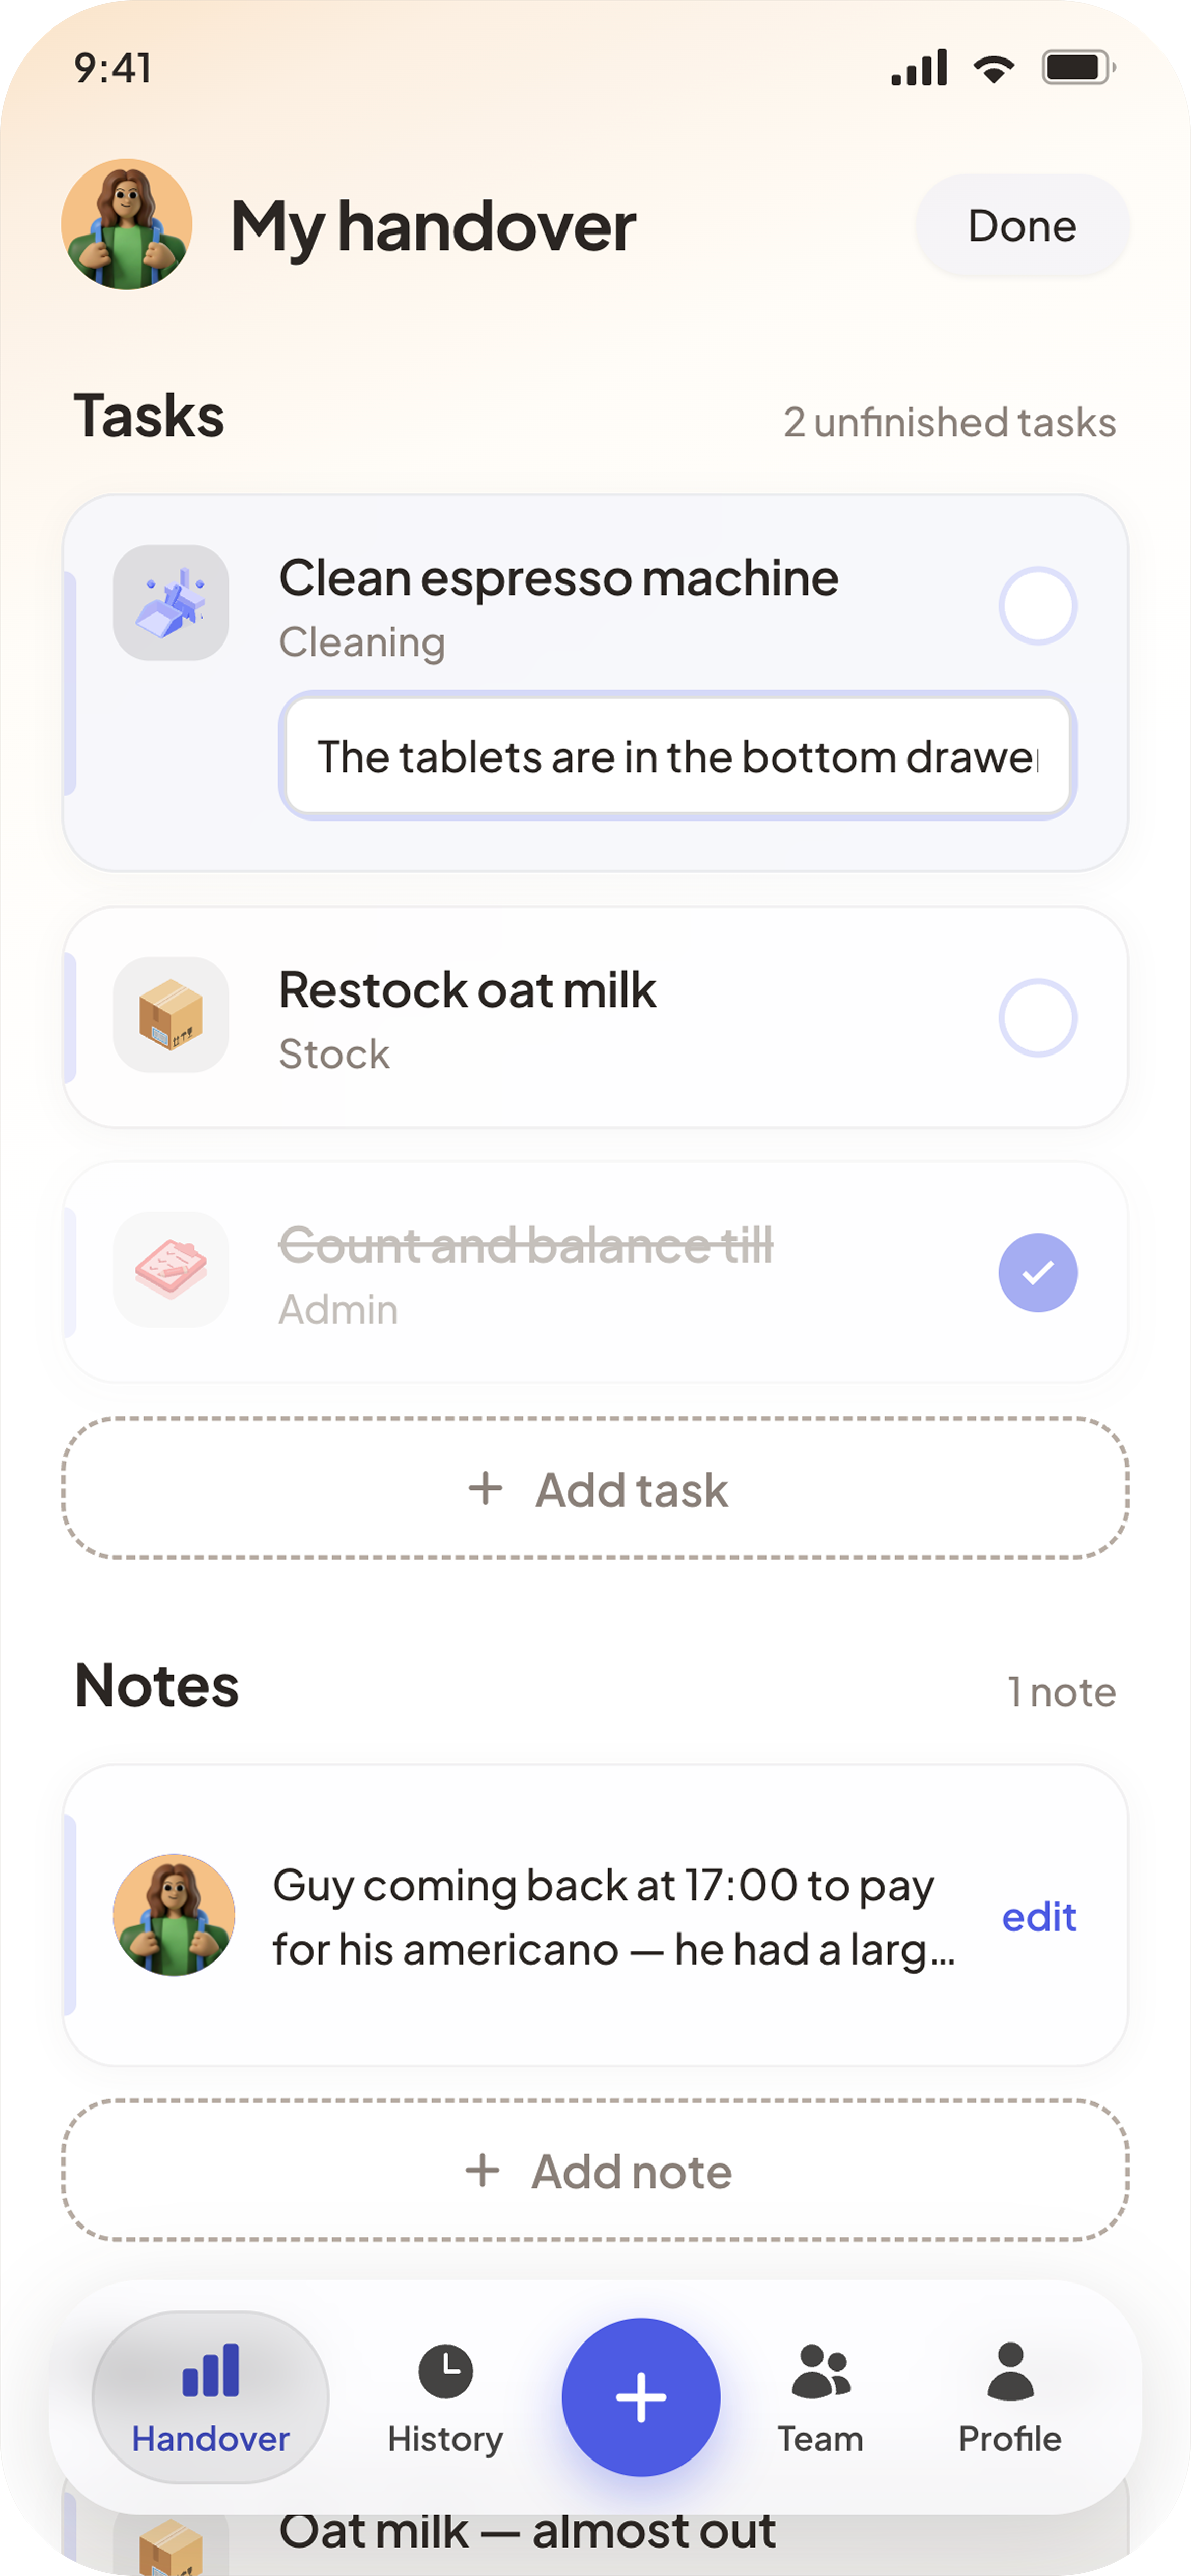1191x2576 pixels.
Task: Select the Handover tab
Action: coord(210,2397)
